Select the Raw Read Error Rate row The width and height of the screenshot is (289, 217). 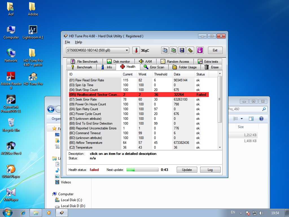click(139, 80)
